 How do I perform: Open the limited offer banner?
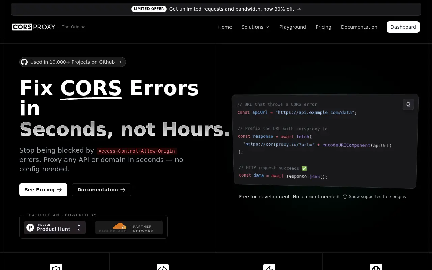click(x=216, y=9)
